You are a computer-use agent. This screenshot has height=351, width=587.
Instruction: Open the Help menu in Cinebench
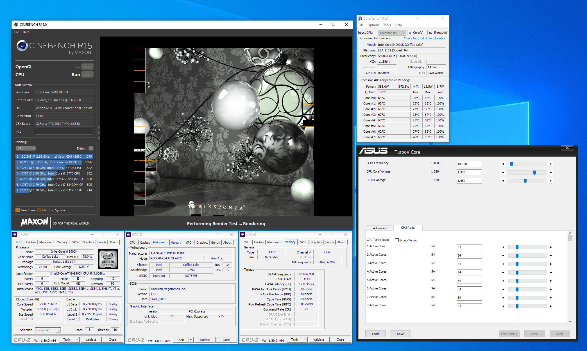pos(26,32)
